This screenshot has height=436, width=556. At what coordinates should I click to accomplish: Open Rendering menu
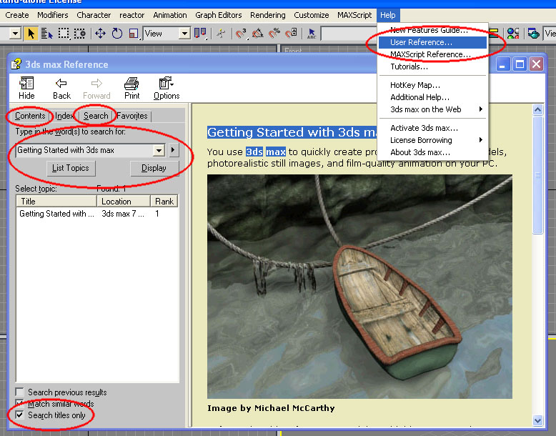[268, 15]
